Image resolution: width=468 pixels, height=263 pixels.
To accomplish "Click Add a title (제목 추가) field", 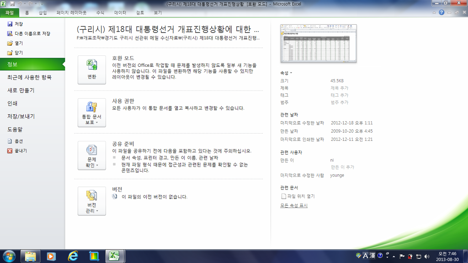I will click(x=340, y=88).
